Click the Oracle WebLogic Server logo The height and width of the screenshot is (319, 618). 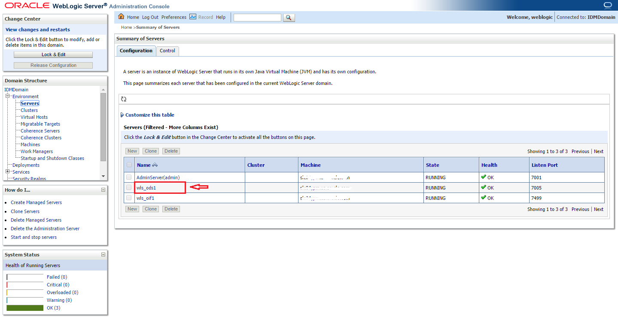[x=26, y=6]
